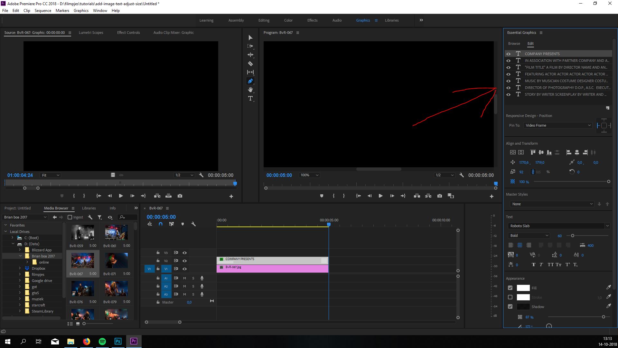Screen dimensions: 618x348
Task: Hide the FEATURING ACTOR layer
Action: pyautogui.click(x=509, y=74)
